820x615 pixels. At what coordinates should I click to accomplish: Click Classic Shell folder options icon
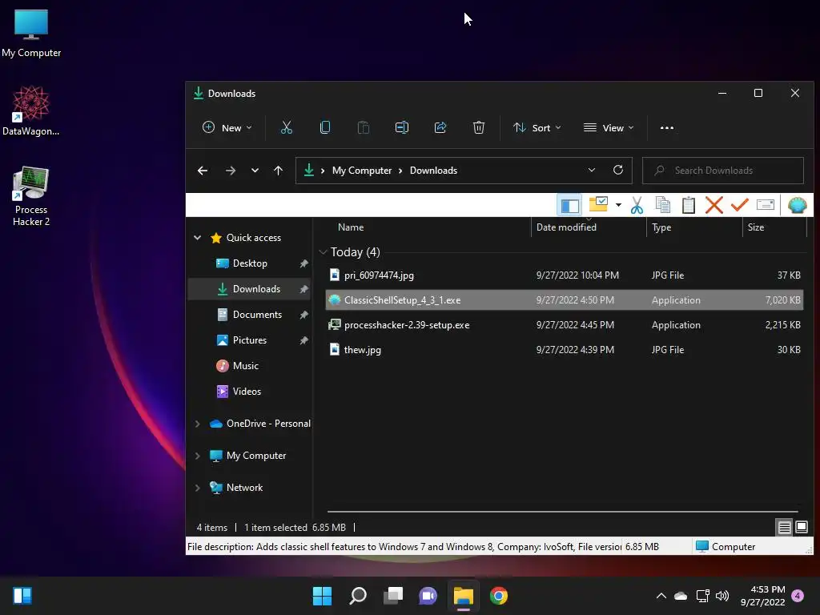click(x=598, y=204)
